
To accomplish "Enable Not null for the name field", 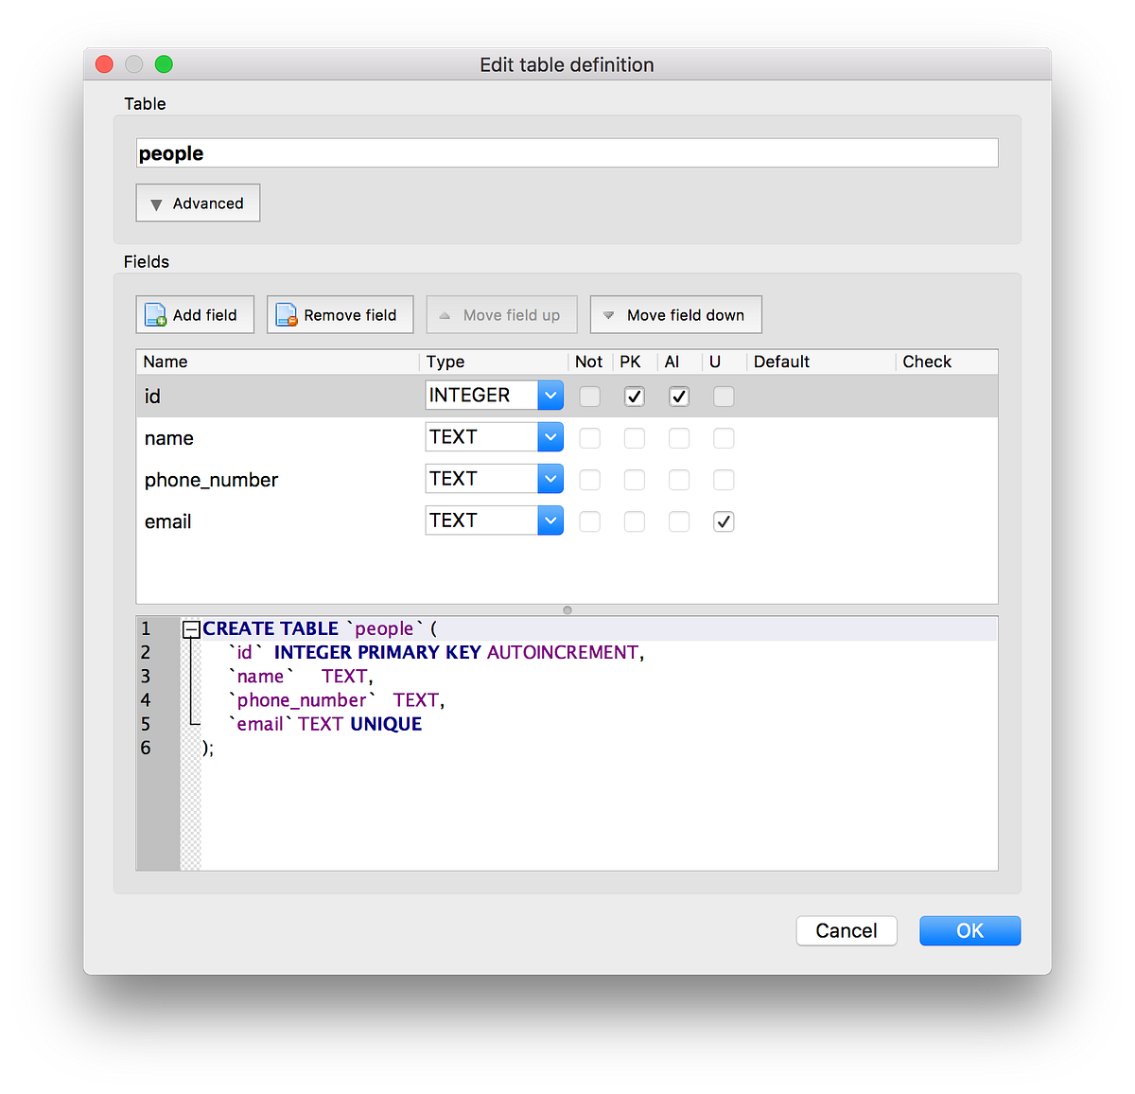I will point(589,437).
